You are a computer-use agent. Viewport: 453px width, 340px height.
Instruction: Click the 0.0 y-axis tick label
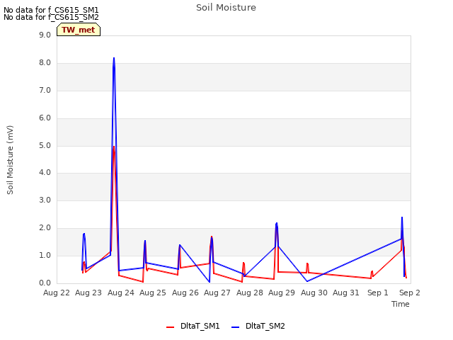click(45, 283)
